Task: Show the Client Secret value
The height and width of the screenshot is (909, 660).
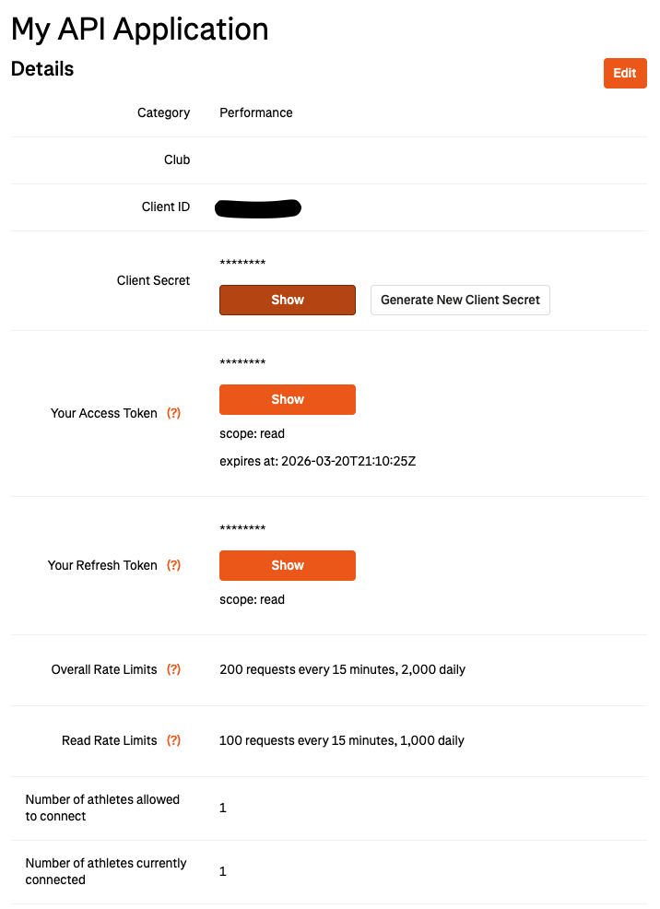Action: (x=287, y=300)
